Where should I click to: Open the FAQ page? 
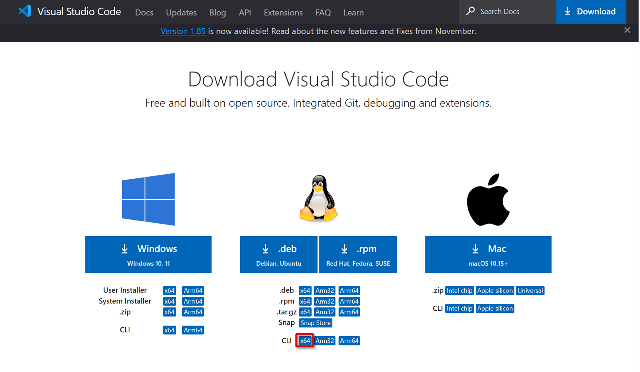point(323,12)
